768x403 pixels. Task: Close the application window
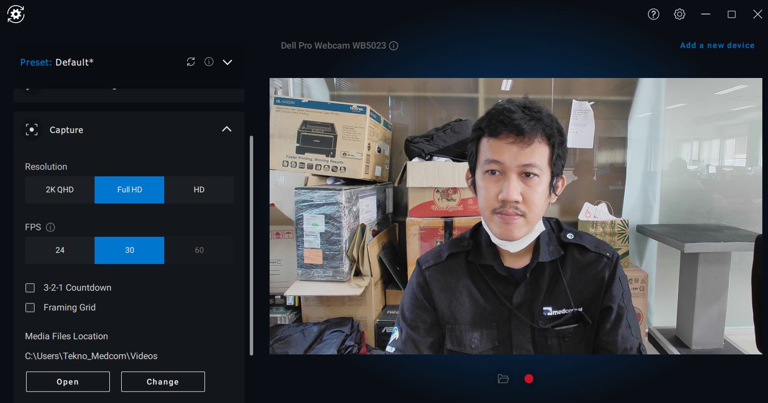pyautogui.click(x=758, y=15)
